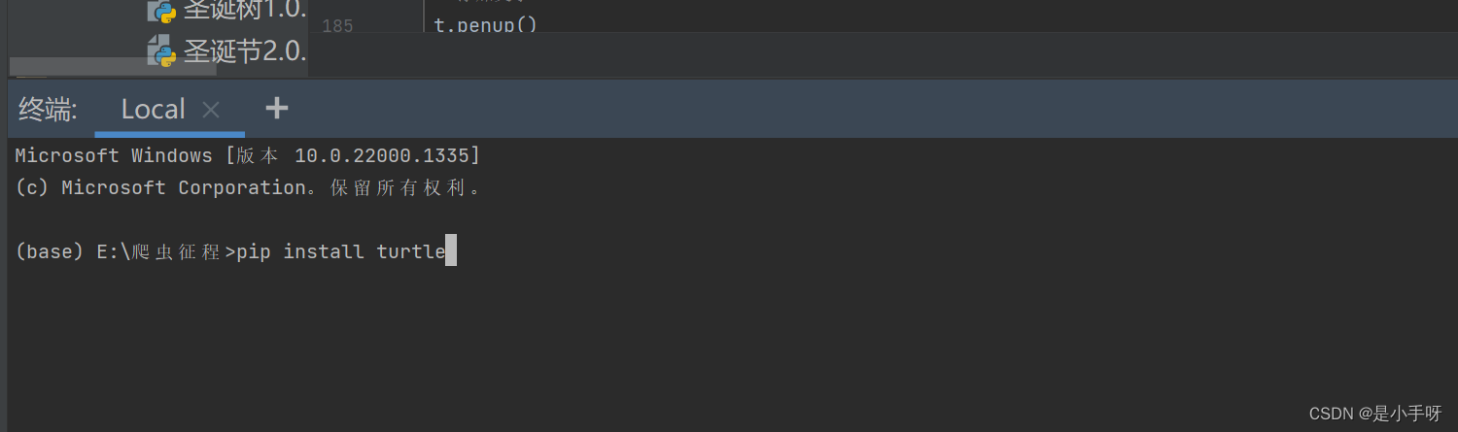1458x432 pixels.
Task: Click line number 185 in the gutter
Action: point(337,26)
